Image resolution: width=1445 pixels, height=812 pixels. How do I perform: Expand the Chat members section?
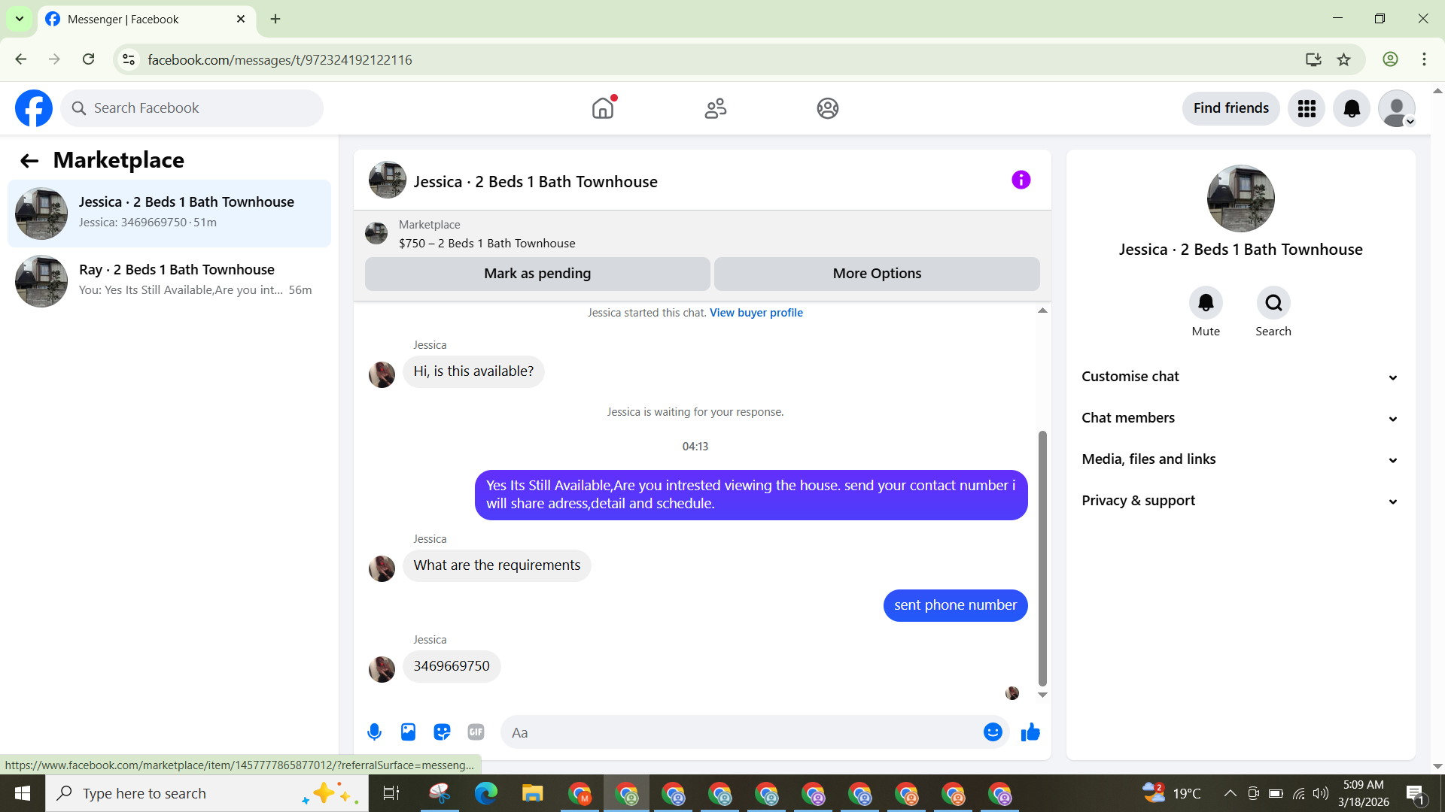point(1240,418)
